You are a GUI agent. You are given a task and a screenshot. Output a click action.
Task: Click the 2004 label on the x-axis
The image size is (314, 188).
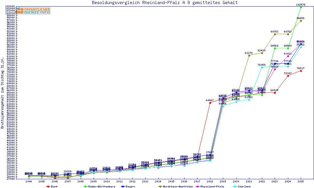[x=29, y=181]
